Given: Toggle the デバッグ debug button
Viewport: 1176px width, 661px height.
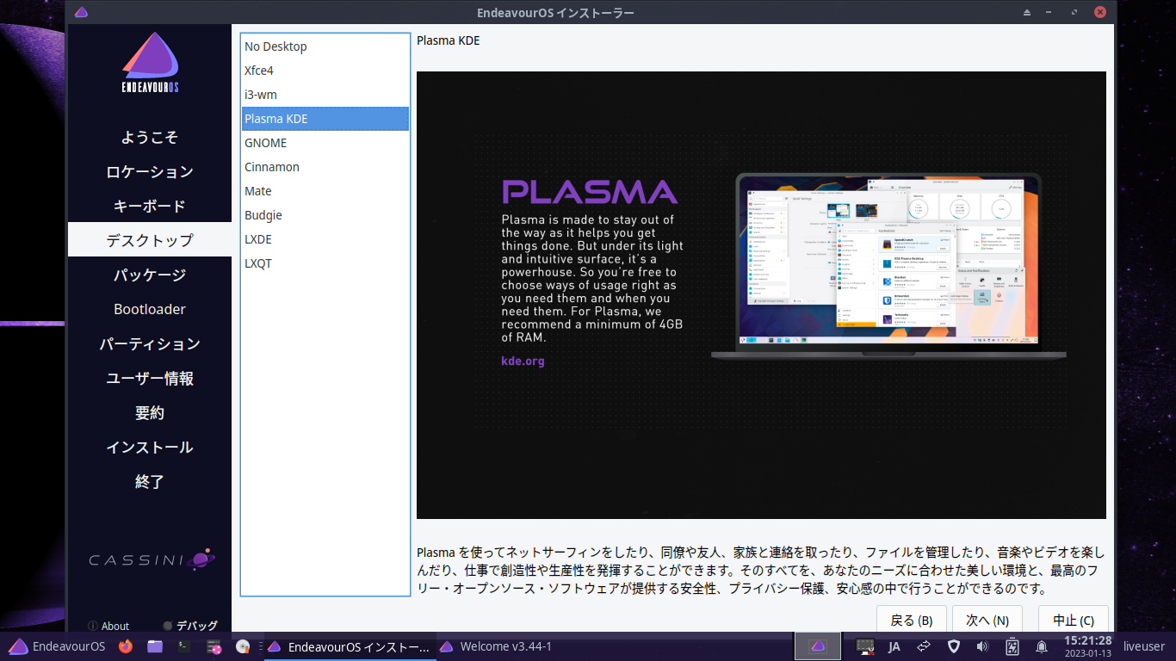Looking at the screenshot, I should pos(190,626).
